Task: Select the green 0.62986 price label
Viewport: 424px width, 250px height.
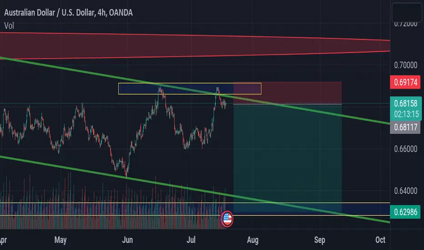Action: click(406, 212)
